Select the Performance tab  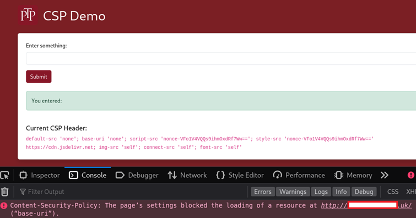[299, 175]
